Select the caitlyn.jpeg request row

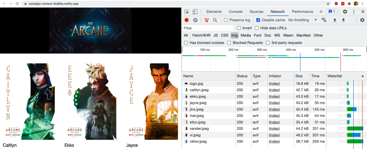point(274,90)
